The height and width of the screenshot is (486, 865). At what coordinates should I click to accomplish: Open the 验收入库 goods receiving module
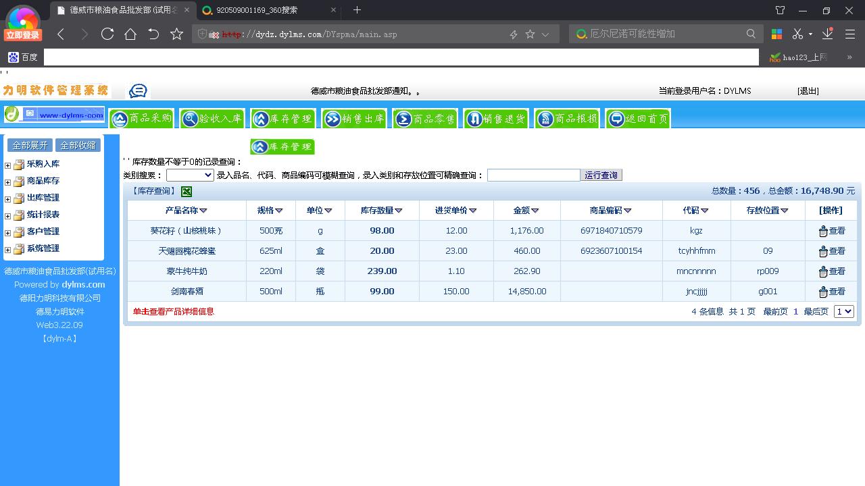click(x=212, y=118)
